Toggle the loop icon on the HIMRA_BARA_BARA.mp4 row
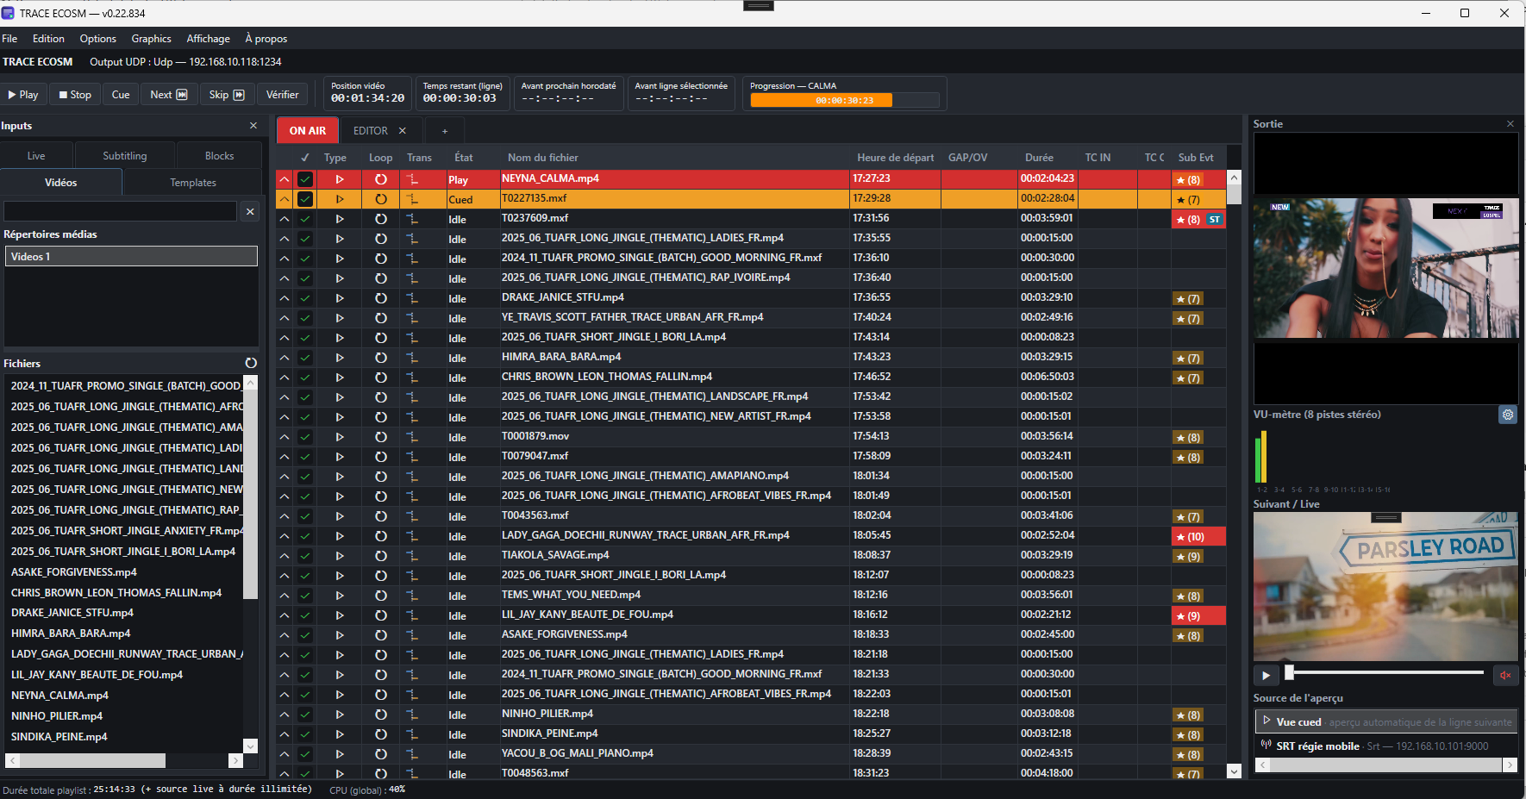This screenshot has width=1526, height=799. tap(381, 358)
